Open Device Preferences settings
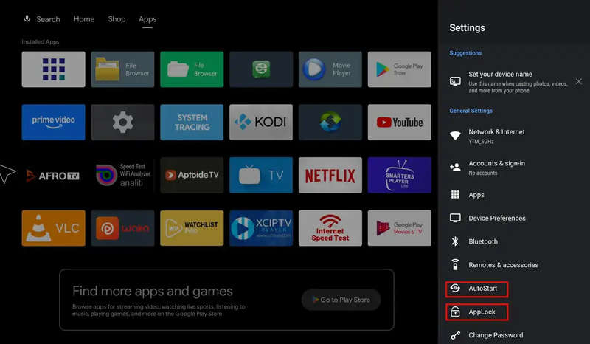The width and height of the screenshot is (590, 344). [514, 219]
